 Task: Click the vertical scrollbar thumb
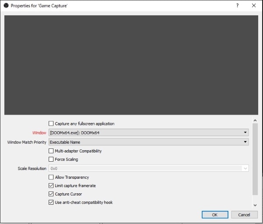[255, 159]
